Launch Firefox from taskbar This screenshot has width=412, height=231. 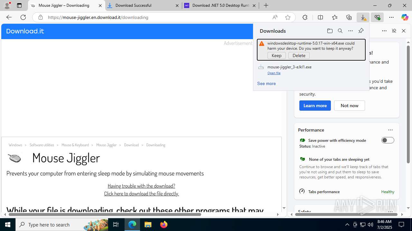164,225
